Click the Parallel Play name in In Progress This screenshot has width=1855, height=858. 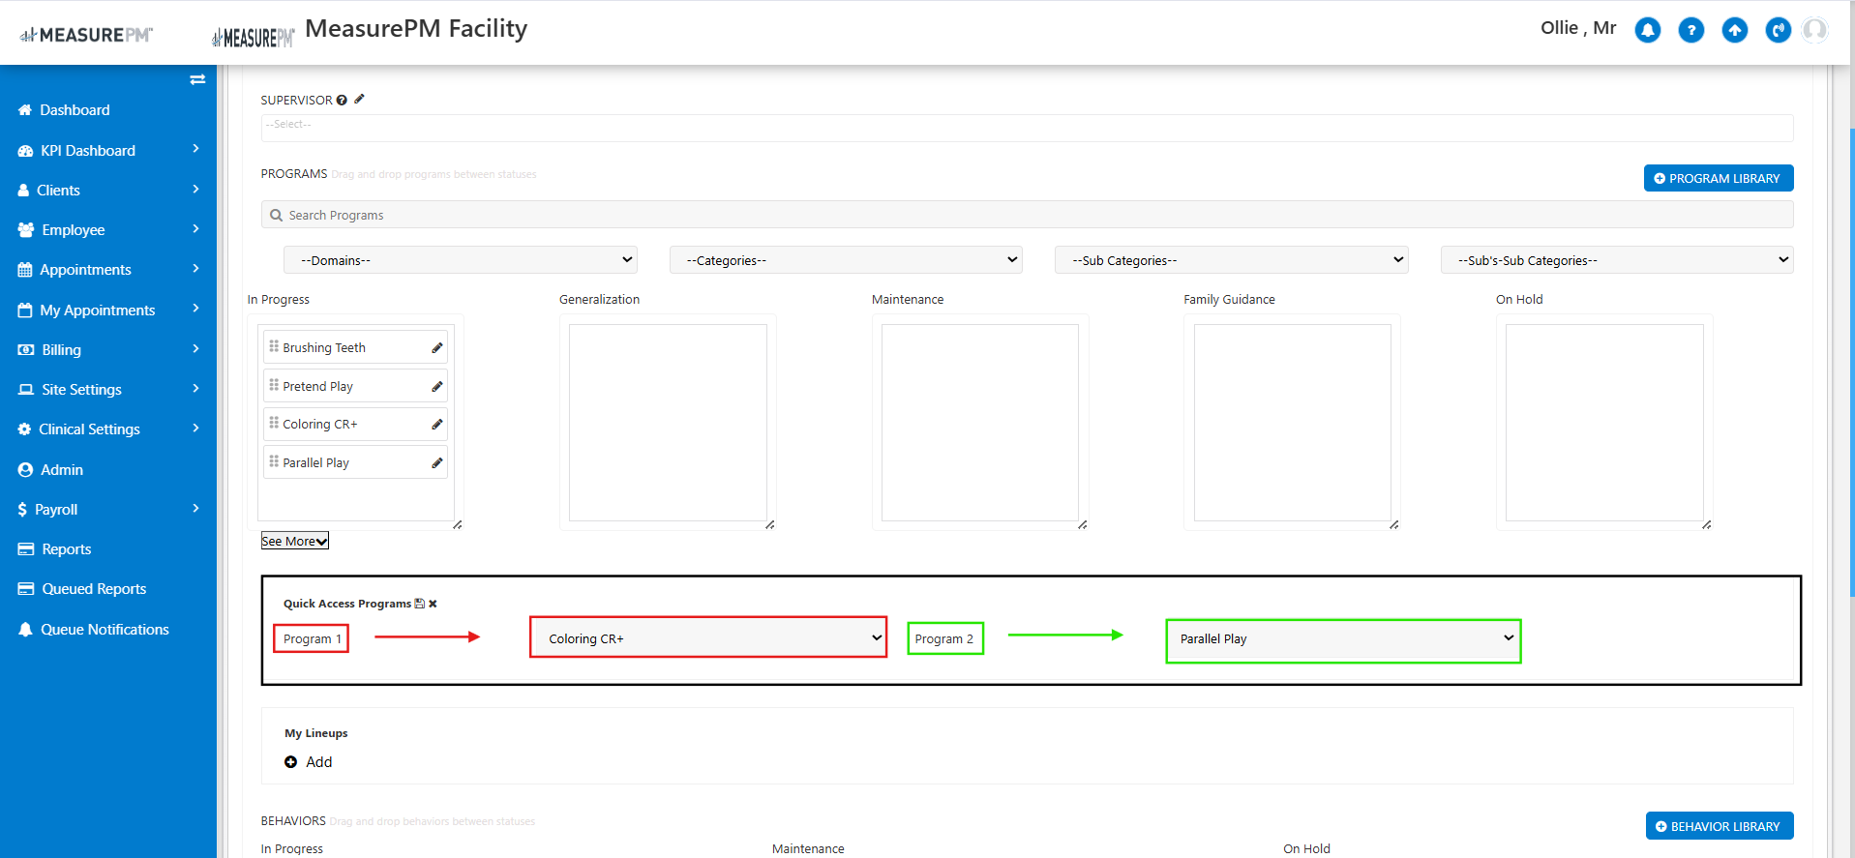(316, 463)
